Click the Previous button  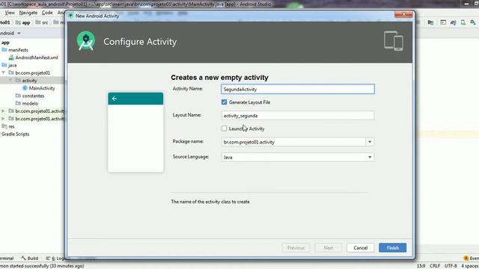click(296, 247)
